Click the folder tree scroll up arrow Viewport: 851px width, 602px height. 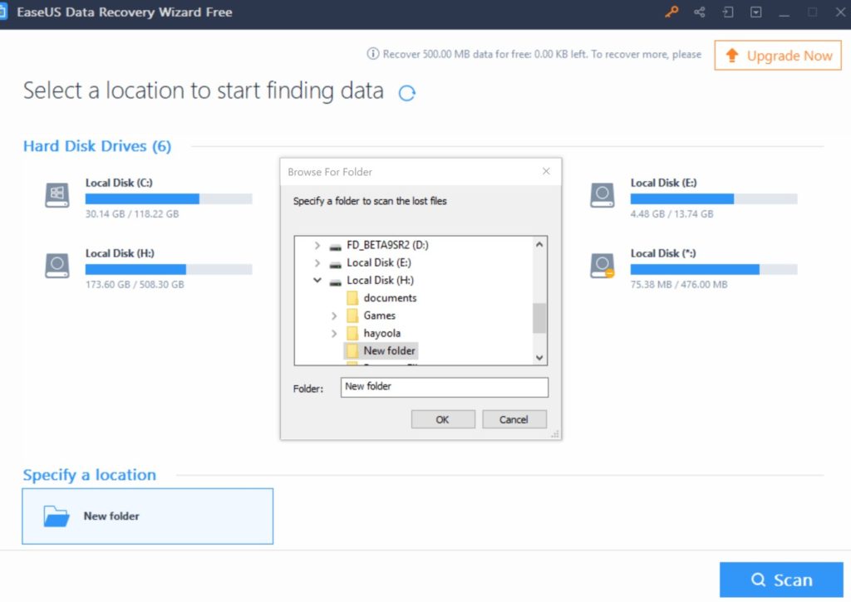click(x=539, y=245)
